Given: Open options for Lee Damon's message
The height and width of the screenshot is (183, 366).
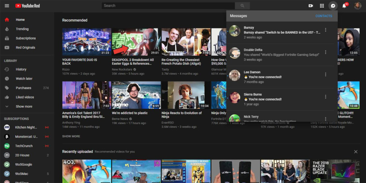Looking at the screenshot, I should tap(326, 74).
